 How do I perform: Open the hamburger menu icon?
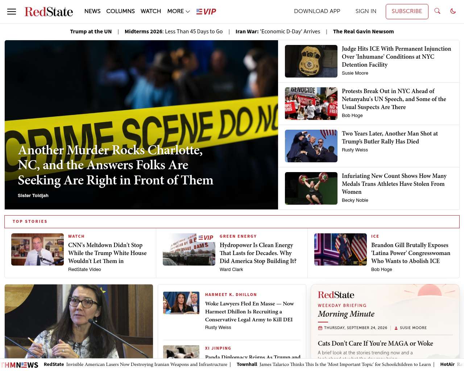tap(12, 12)
